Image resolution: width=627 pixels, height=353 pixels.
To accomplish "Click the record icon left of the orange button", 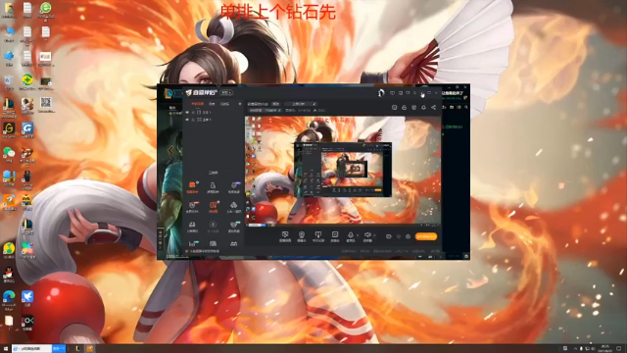I will click(389, 236).
